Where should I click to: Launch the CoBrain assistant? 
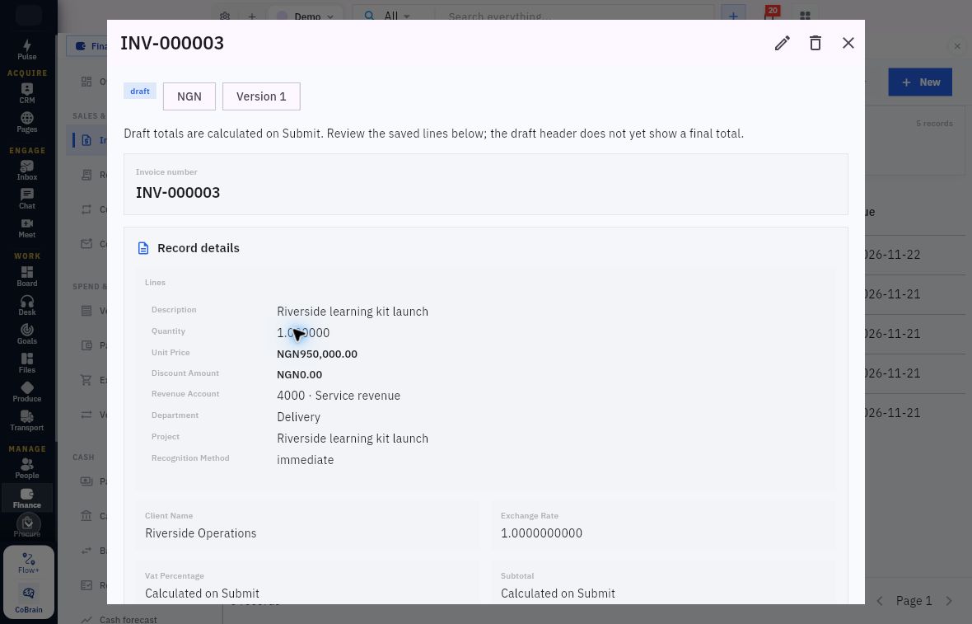point(29,599)
